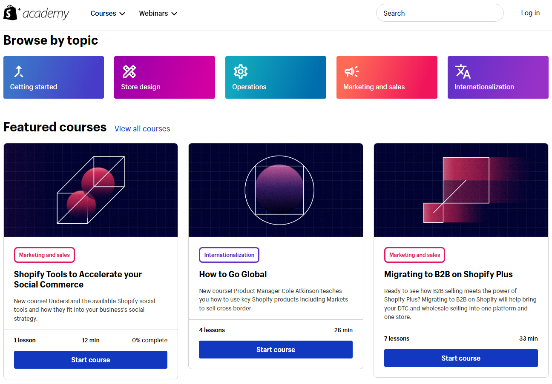Click the Browse by topic heading
Screen dimensions: 552x384
pos(51,40)
